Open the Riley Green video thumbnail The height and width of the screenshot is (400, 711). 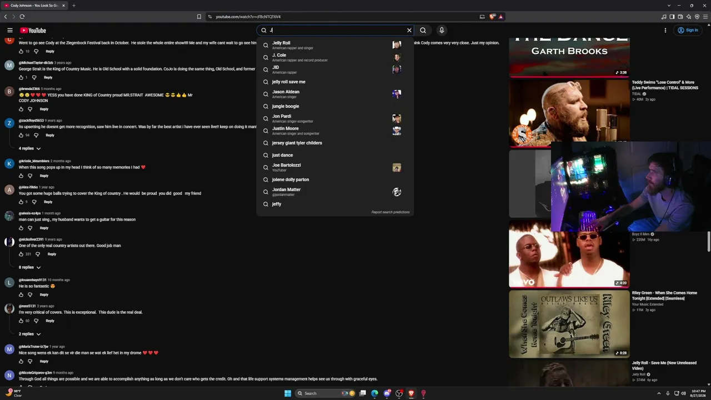[569, 324]
